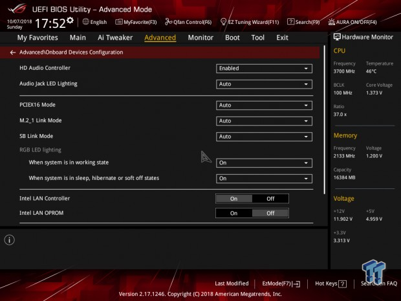
Task: Open the Audio Jack LED Lighting dropdown
Action: pos(264,84)
